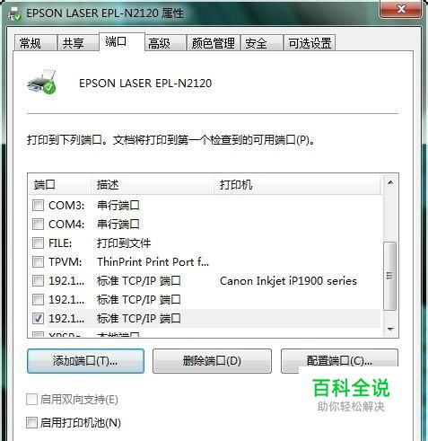Click the port list scroll up arrow
Image resolution: width=428 pixels, height=441 pixels.
[x=390, y=182]
